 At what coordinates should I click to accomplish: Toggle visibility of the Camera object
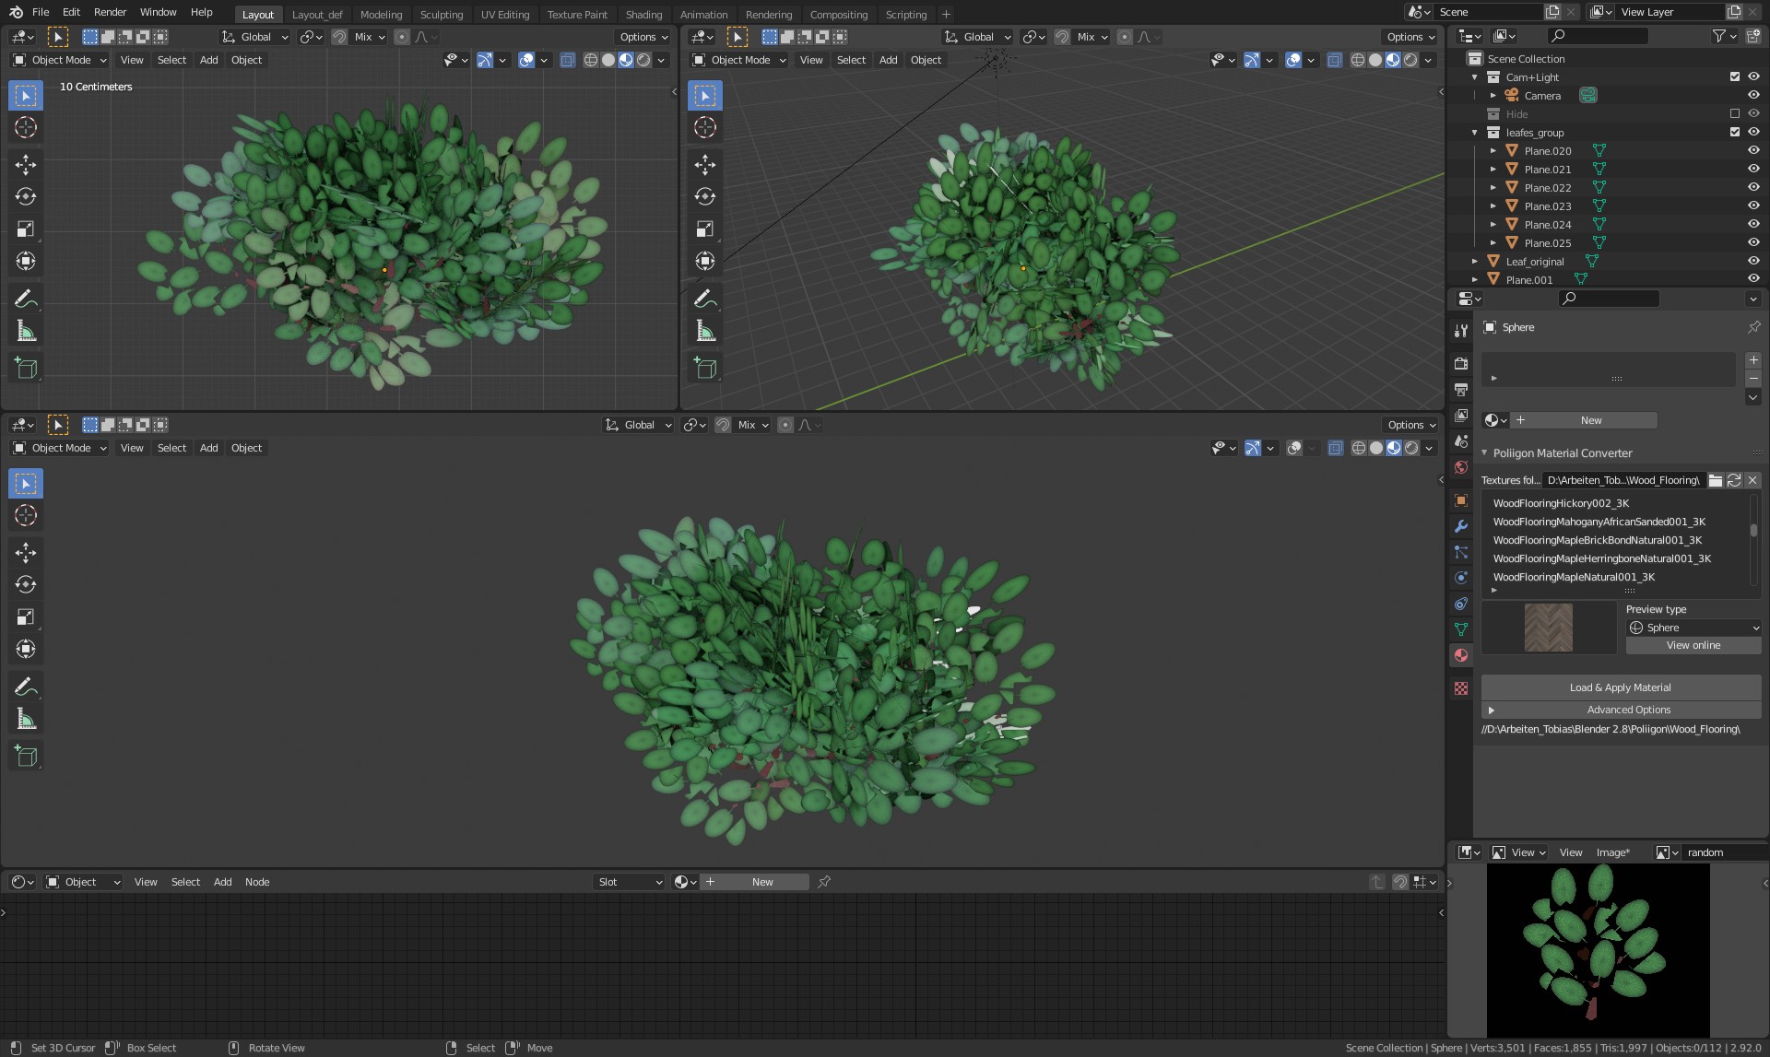(1753, 96)
